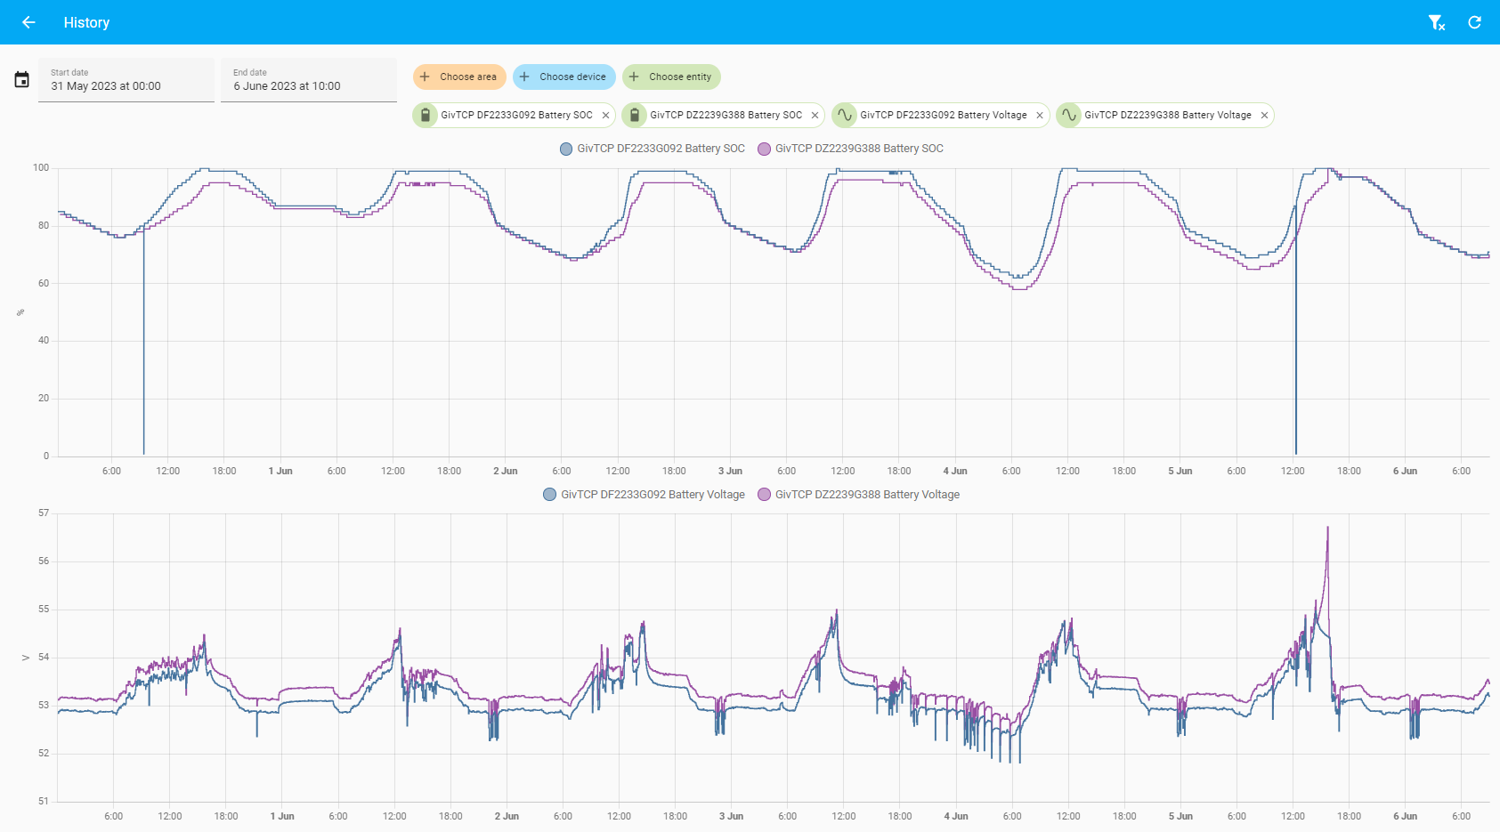This screenshot has width=1500, height=832.
Task: Click the '1 Jun' label on SOC chart axis
Action: [x=280, y=471]
